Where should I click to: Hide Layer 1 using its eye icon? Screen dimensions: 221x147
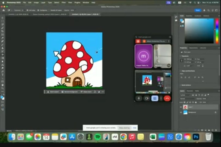coord(181,107)
